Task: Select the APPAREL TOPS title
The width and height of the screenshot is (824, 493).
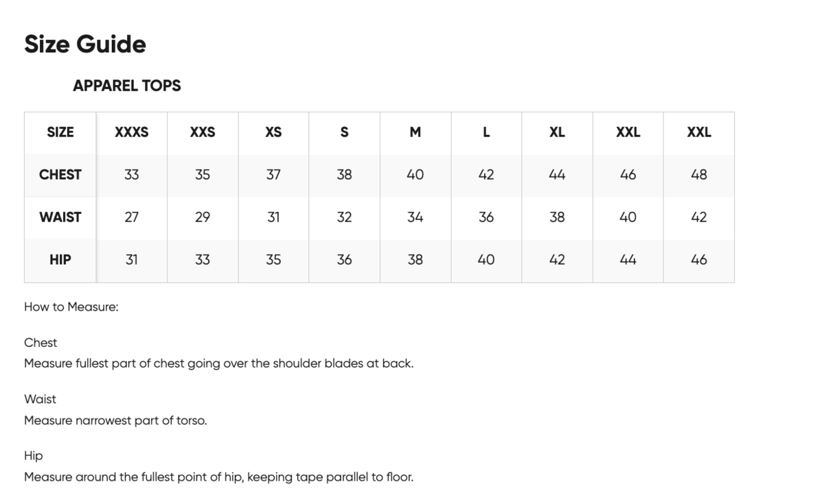Action: [127, 86]
